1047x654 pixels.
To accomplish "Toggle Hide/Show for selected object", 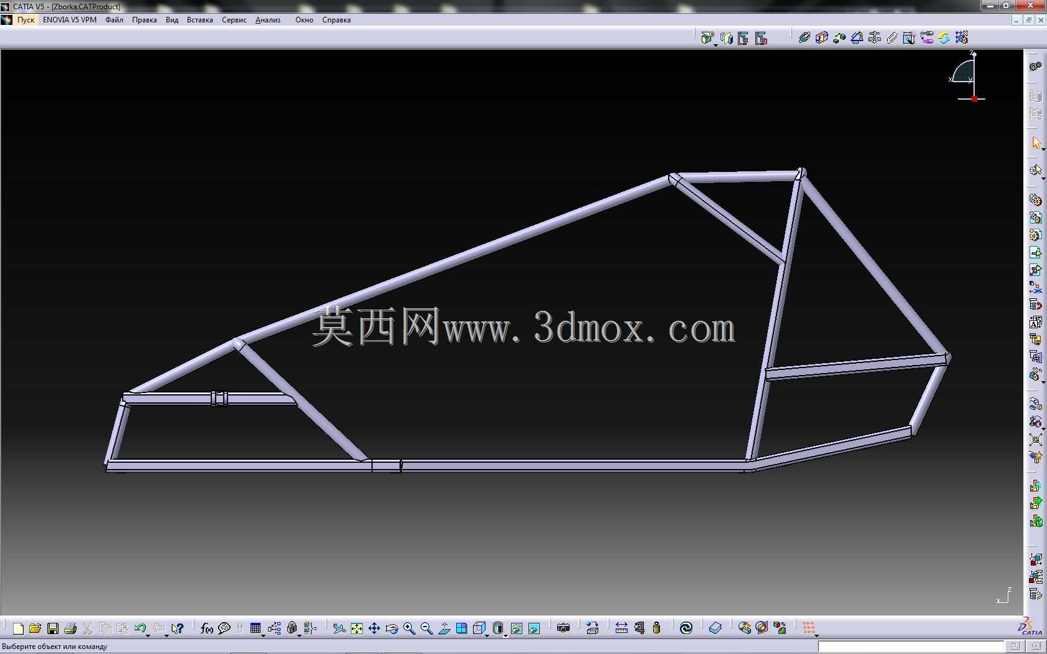I will click(x=517, y=628).
